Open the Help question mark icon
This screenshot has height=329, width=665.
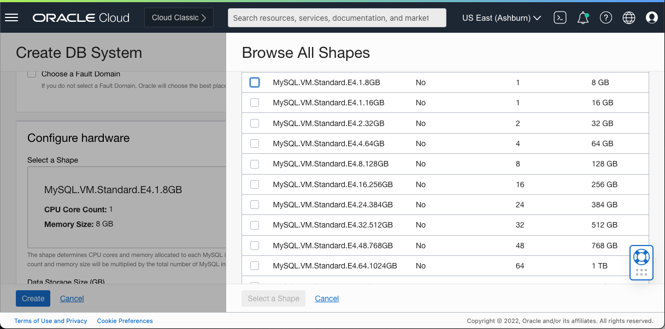click(x=605, y=17)
